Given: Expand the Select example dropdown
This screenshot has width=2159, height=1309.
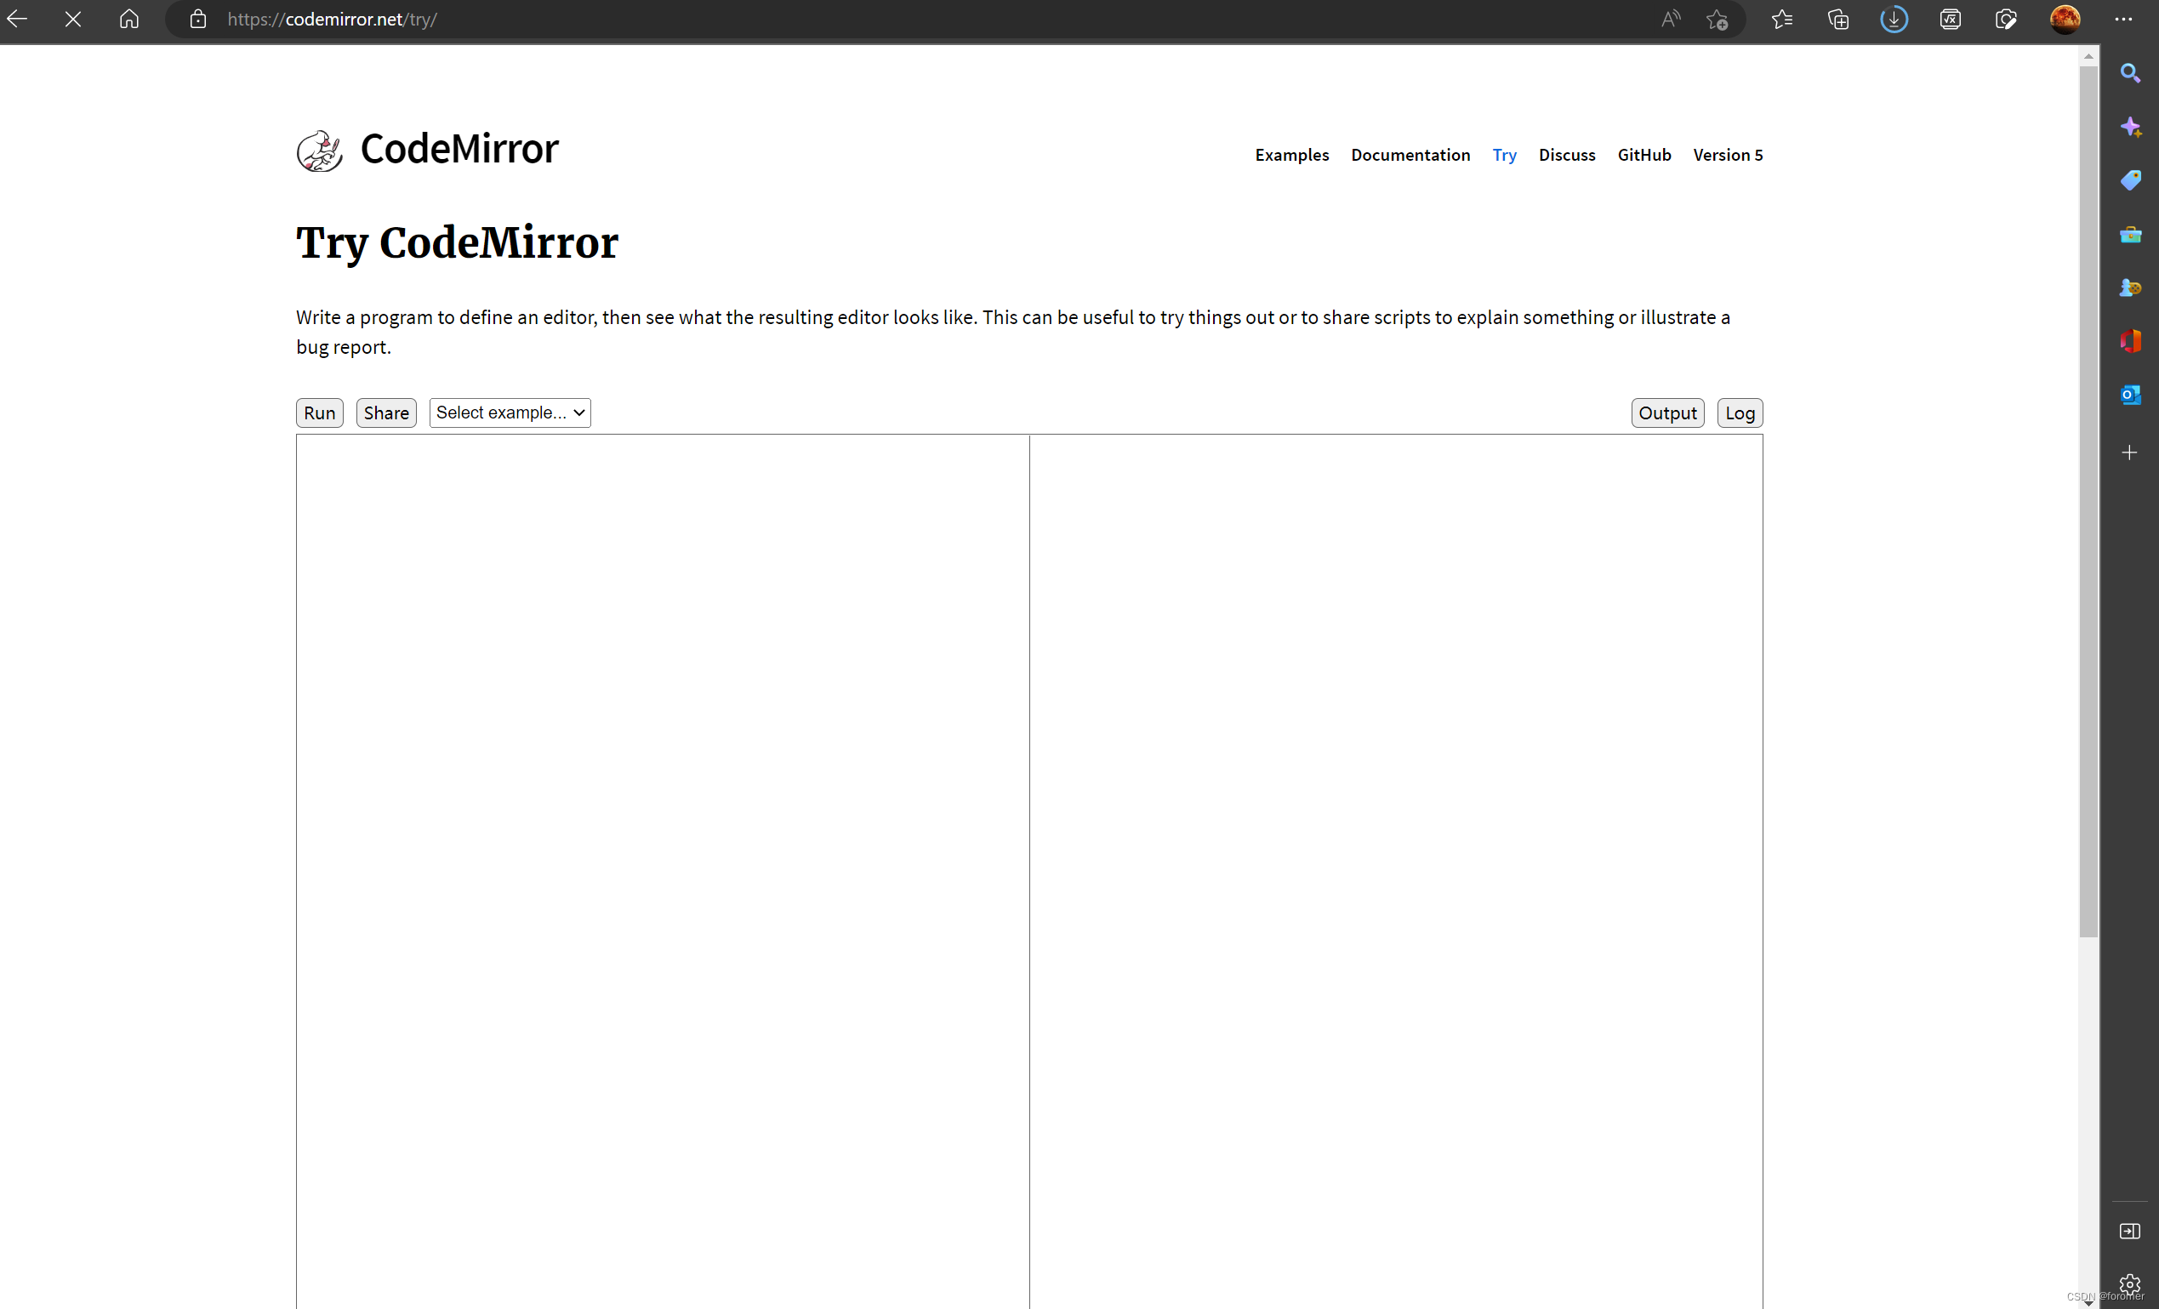Looking at the screenshot, I should coord(509,413).
